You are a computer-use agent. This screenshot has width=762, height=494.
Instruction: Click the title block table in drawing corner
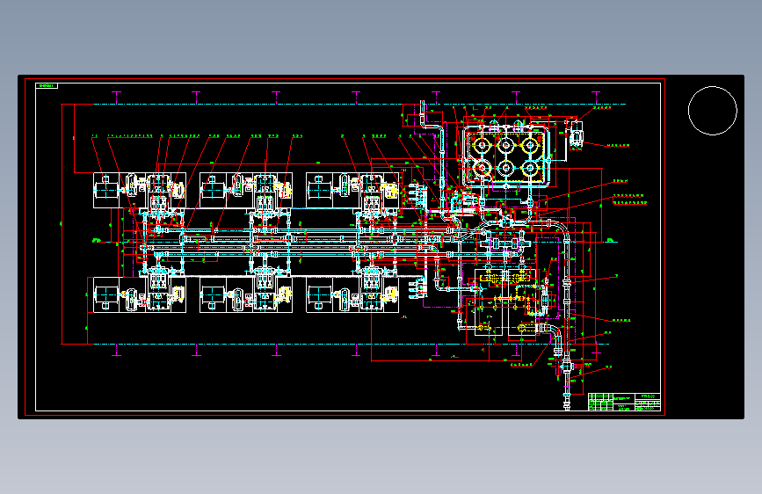(x=624, y=402)
